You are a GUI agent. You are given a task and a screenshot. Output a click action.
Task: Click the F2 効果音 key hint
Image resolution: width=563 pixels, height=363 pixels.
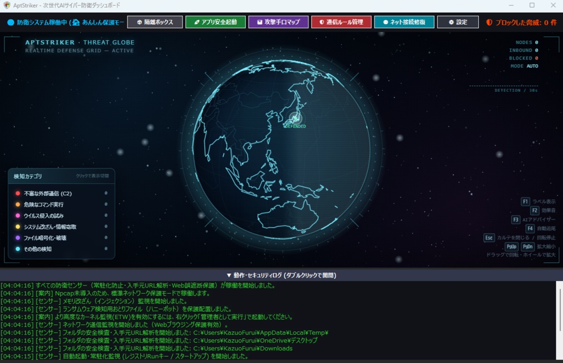click(x=543, y=211)
